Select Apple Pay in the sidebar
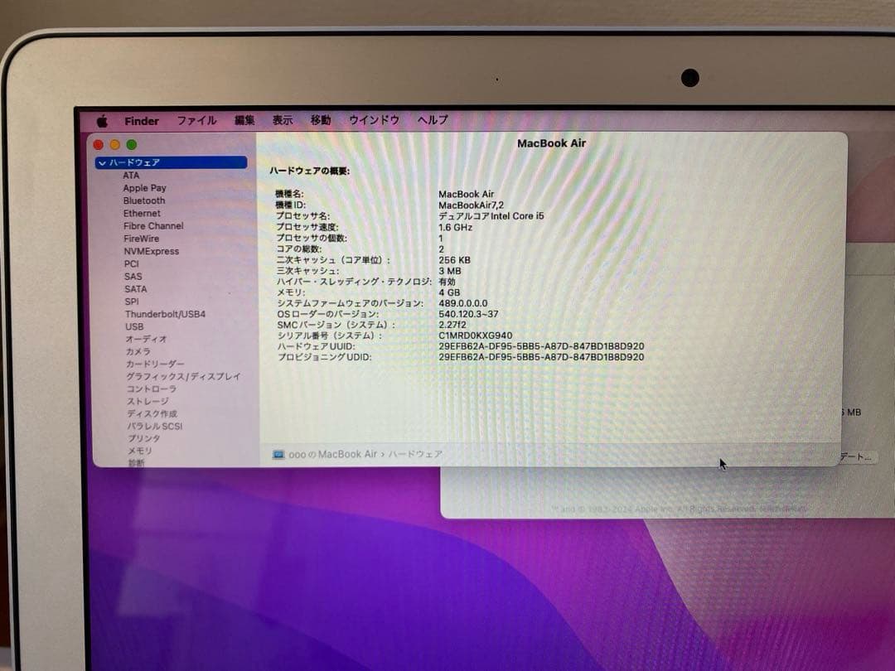 pos(146,188)
